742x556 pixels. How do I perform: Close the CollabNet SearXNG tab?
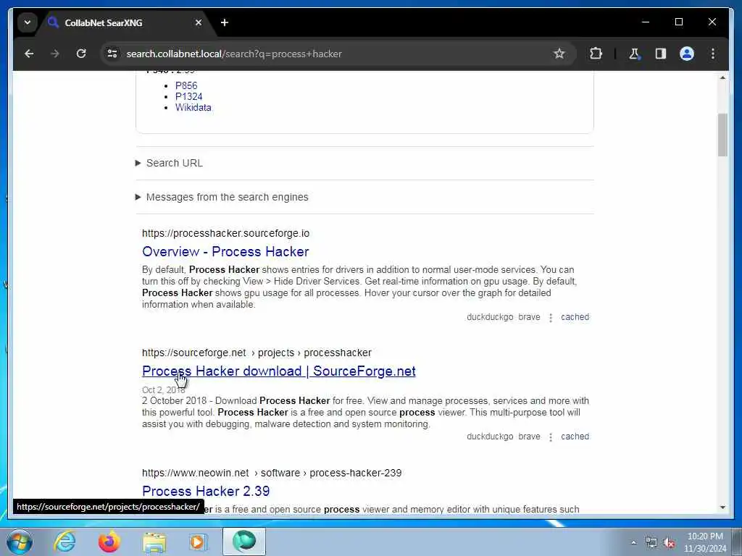pyautogui.click(x=199, y=22)
